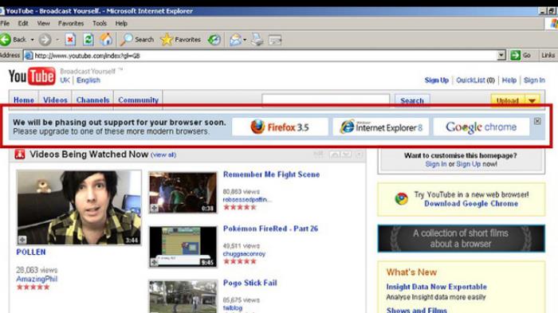The image size is (558, 313).
Task: Open the View menu
Action: pyautogui.click(x=43, y=23)
